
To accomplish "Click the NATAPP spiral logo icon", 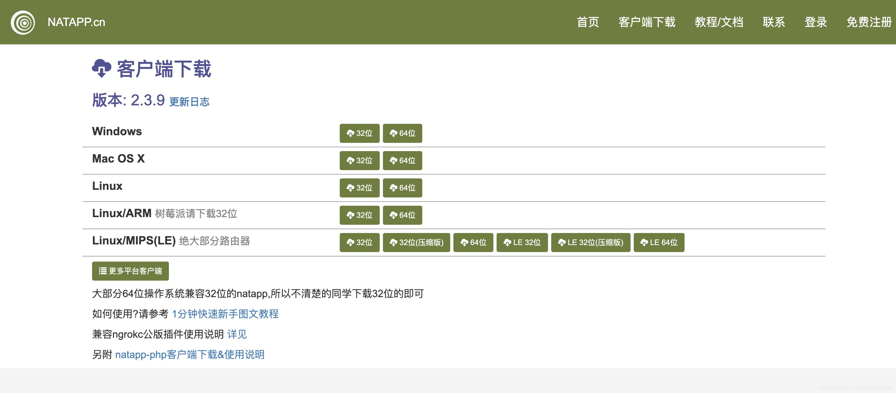I will (x=23, y=23).
